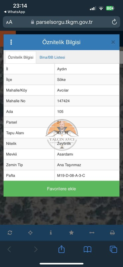Show open Safari tabs overview
This screenshot has width=123, height=267.
(x=113, y=249)
